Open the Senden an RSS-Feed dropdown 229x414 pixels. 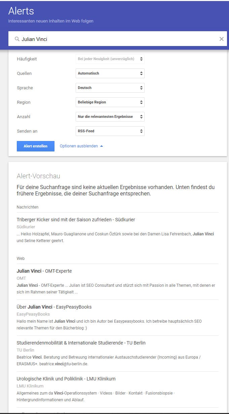click(110, 131)
